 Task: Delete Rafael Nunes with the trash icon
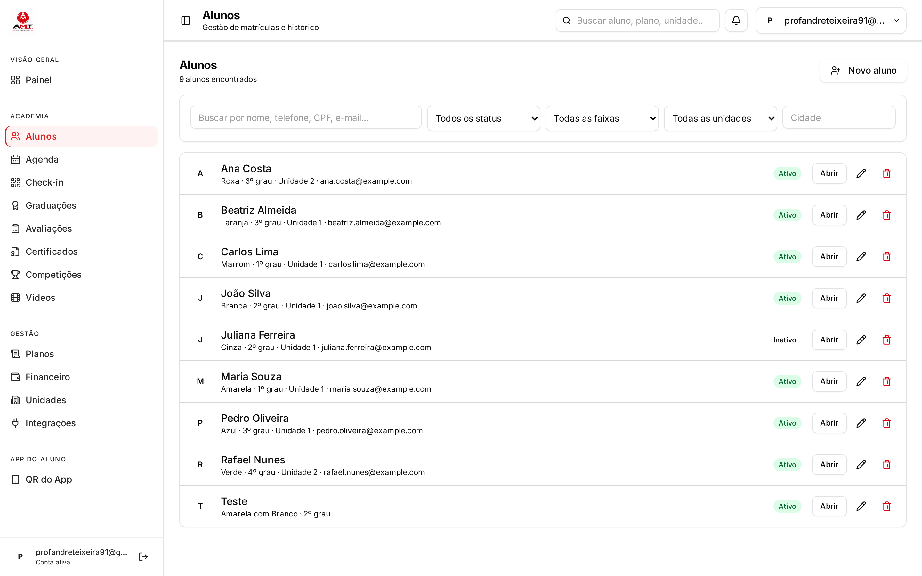(x=886, y=464)
